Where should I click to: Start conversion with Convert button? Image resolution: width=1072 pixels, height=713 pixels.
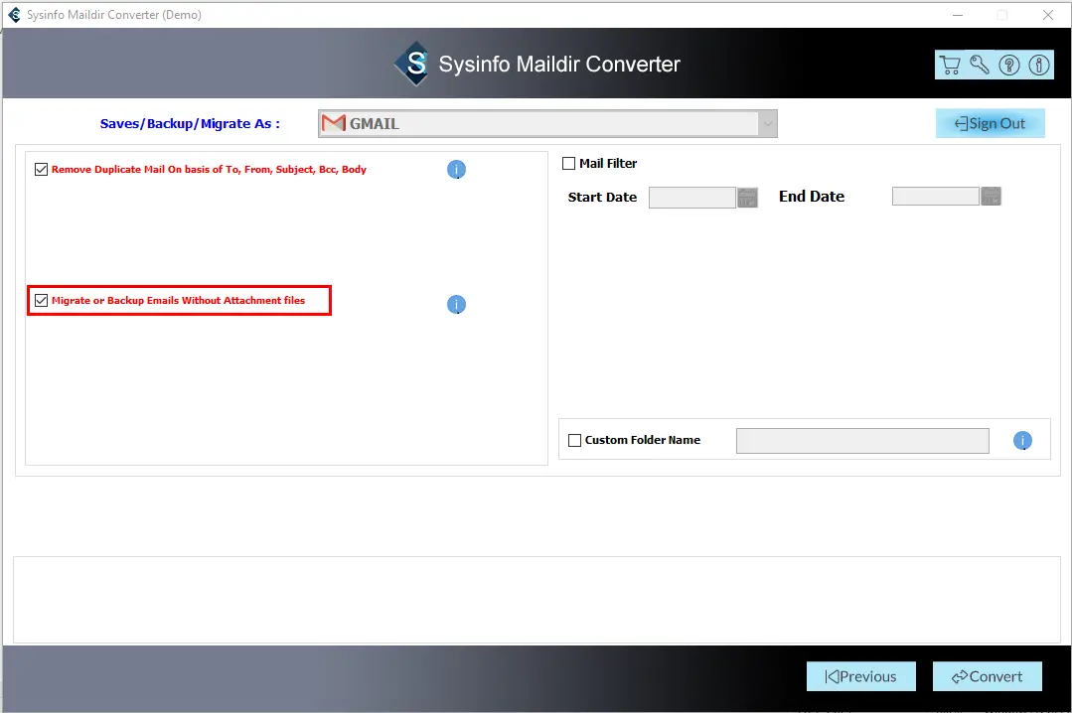click(988, 676)
